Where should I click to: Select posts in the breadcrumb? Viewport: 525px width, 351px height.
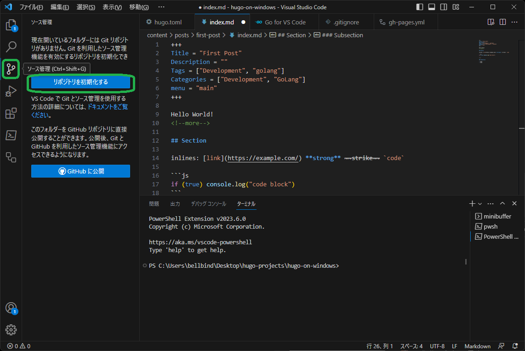pos(182,35)
